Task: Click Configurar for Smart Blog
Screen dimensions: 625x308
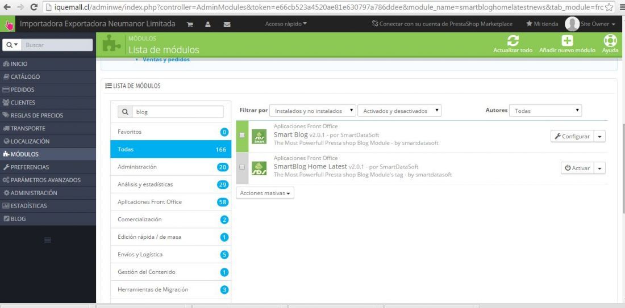Action: pos(572,136)
